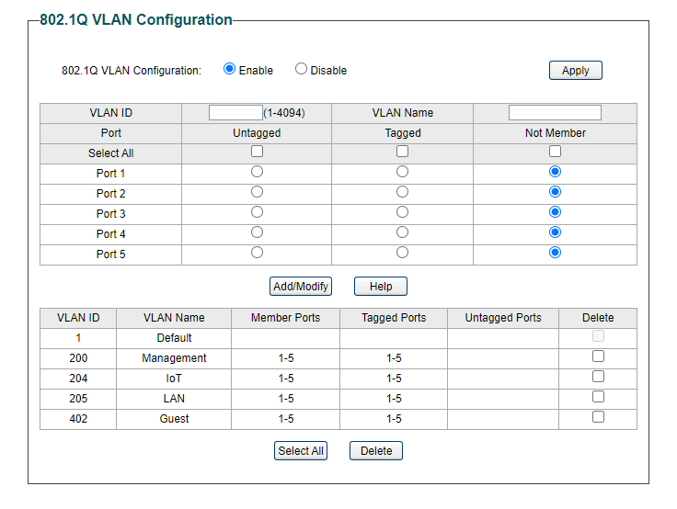Click the Untagged Ports column header
Image resolution: width=677 pixels, height=509 pixels.
[503, 318]
